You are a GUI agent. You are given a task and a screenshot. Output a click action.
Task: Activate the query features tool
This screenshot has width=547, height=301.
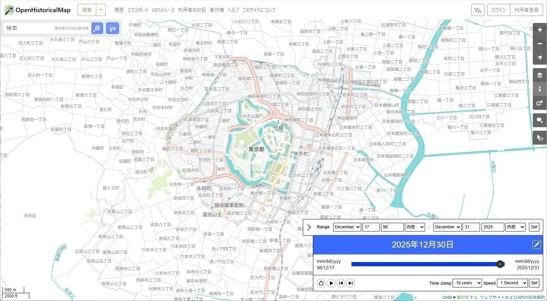[539, 138]
